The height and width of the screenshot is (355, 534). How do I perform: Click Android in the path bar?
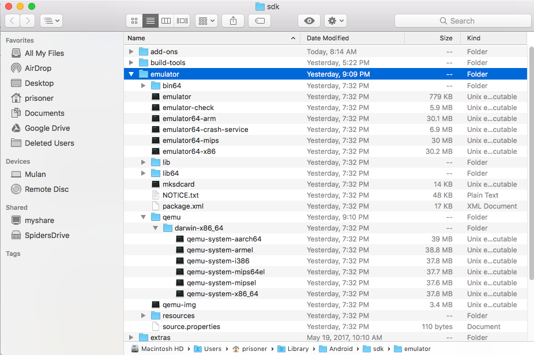(x=336, y=349)
